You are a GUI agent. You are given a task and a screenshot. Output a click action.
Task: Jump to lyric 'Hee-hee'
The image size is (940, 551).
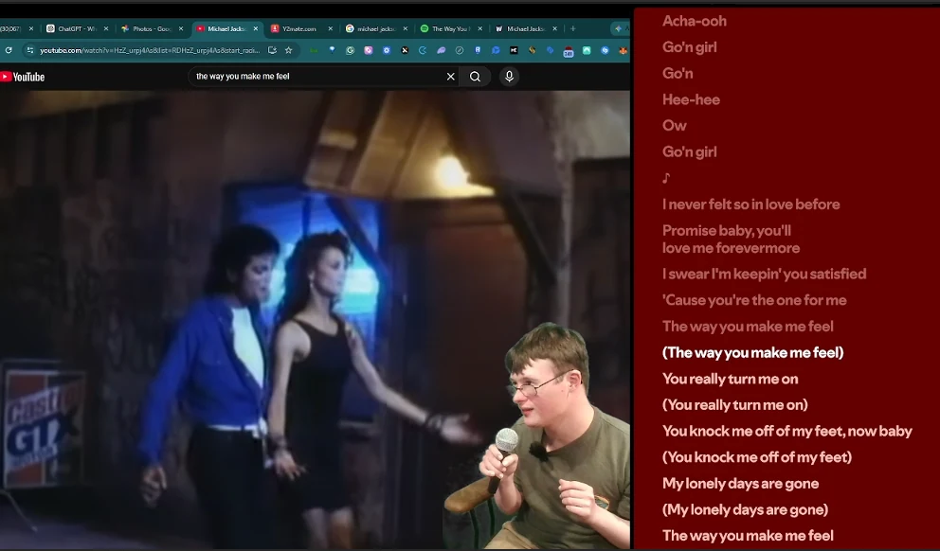[x=691, y=99]
